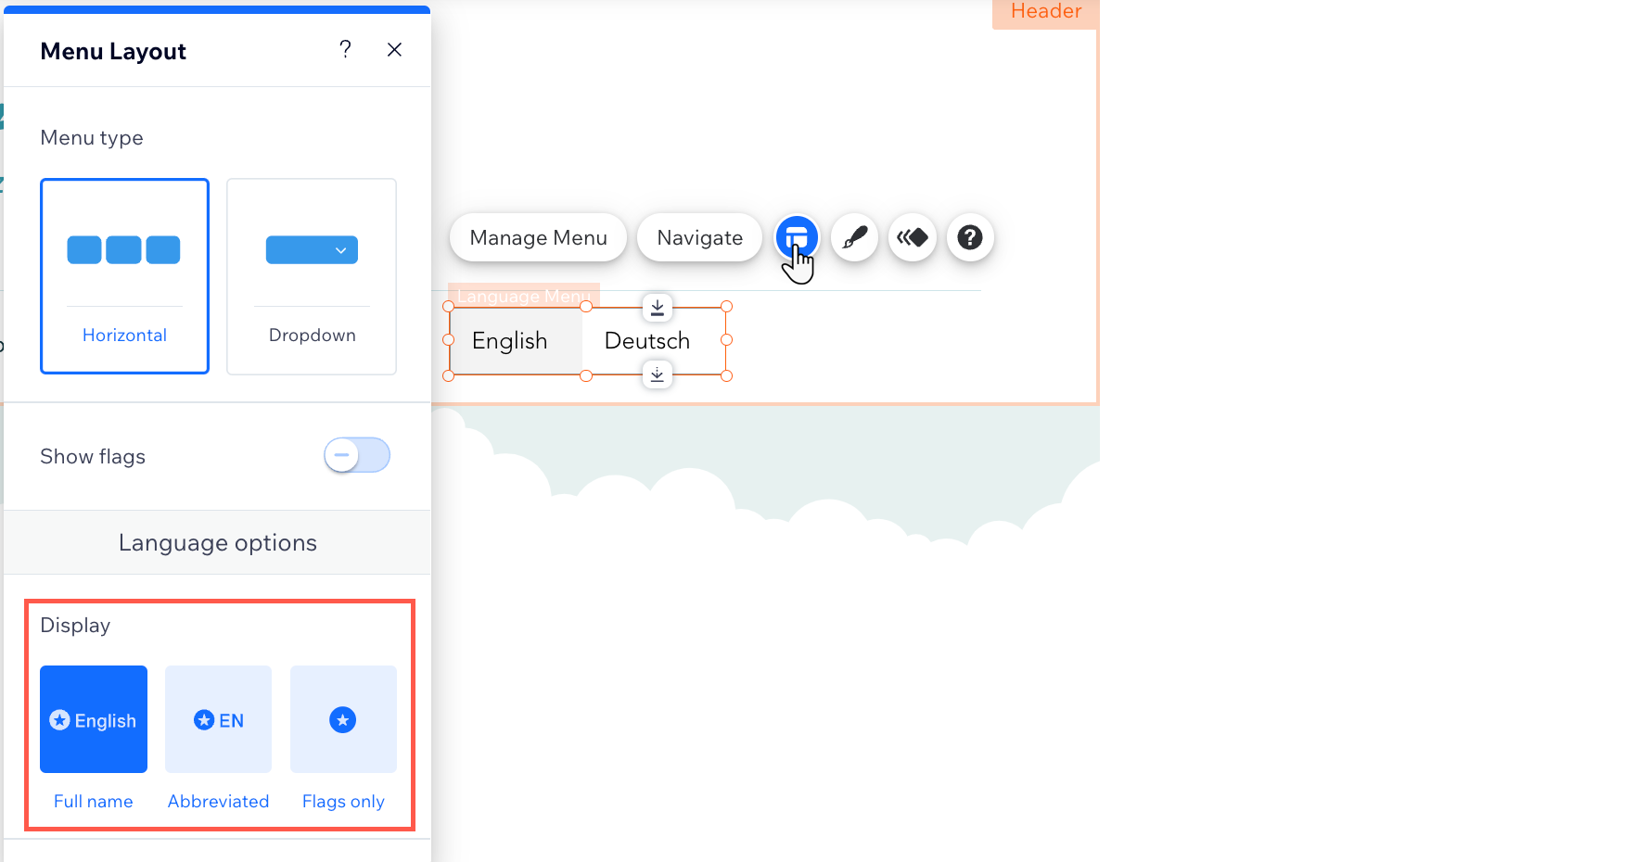Screen dimensions: 1635x862
Task: Select Deutsch in the language menu
Action: click(x=647, y=341)
